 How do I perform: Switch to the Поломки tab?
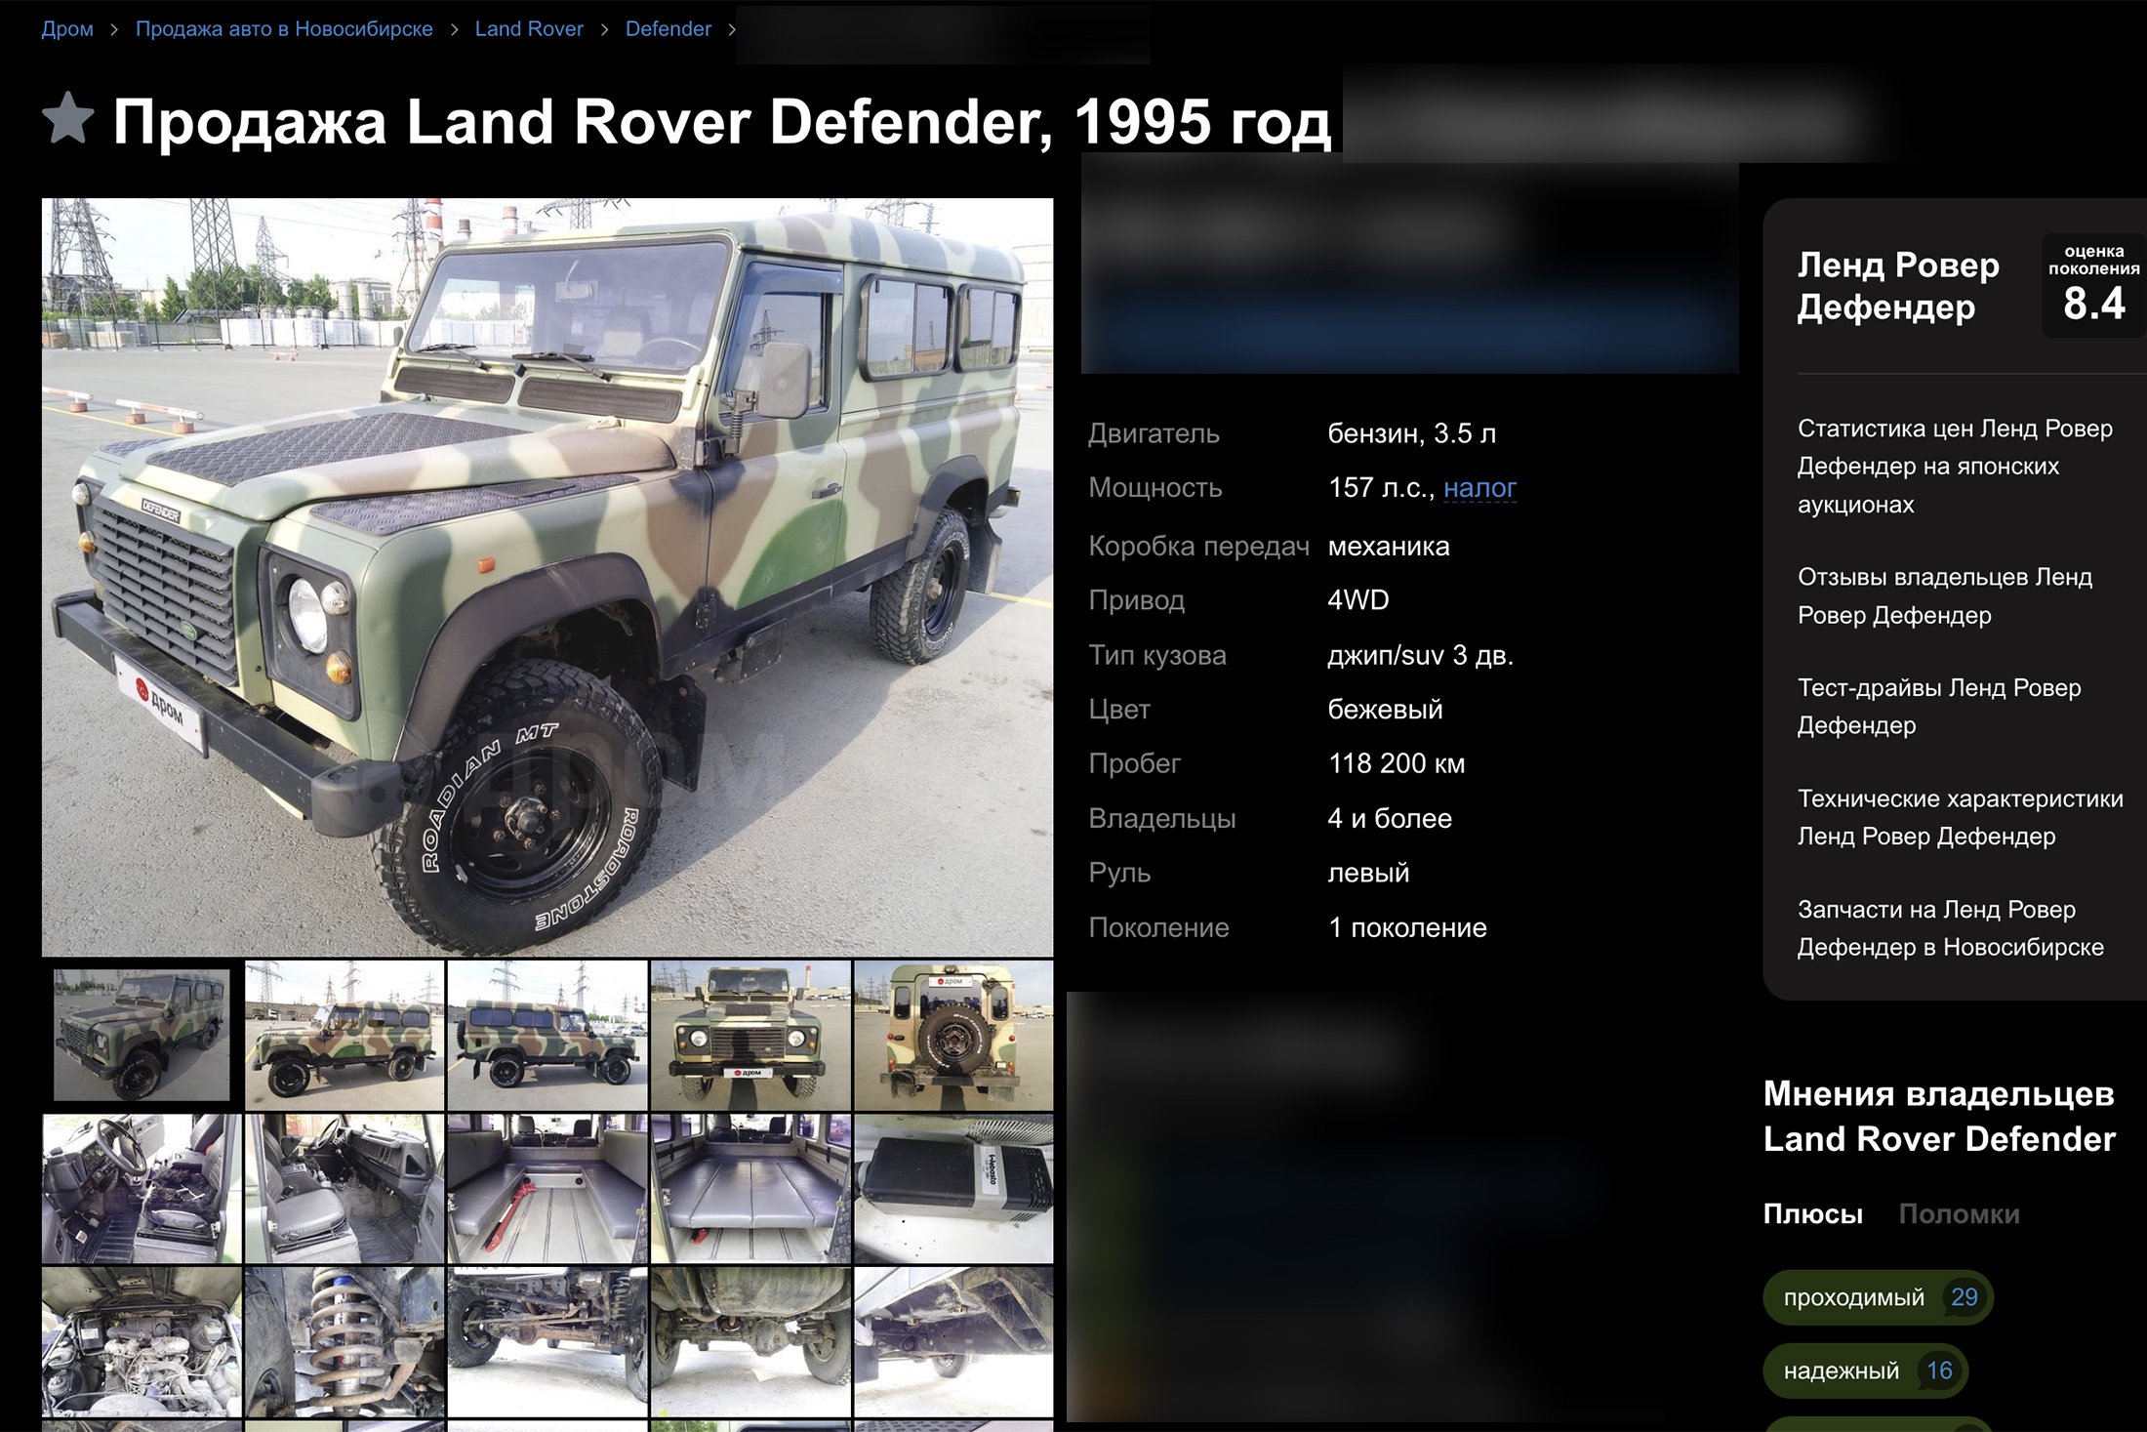point(1959,1213)
